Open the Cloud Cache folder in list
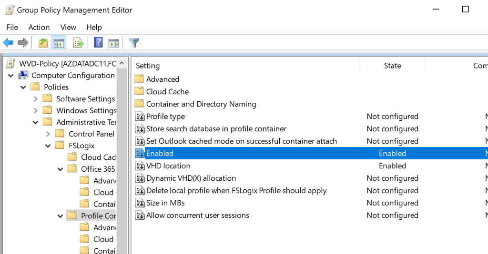Viewport: 488px width, 254px height. coord(167,92)
